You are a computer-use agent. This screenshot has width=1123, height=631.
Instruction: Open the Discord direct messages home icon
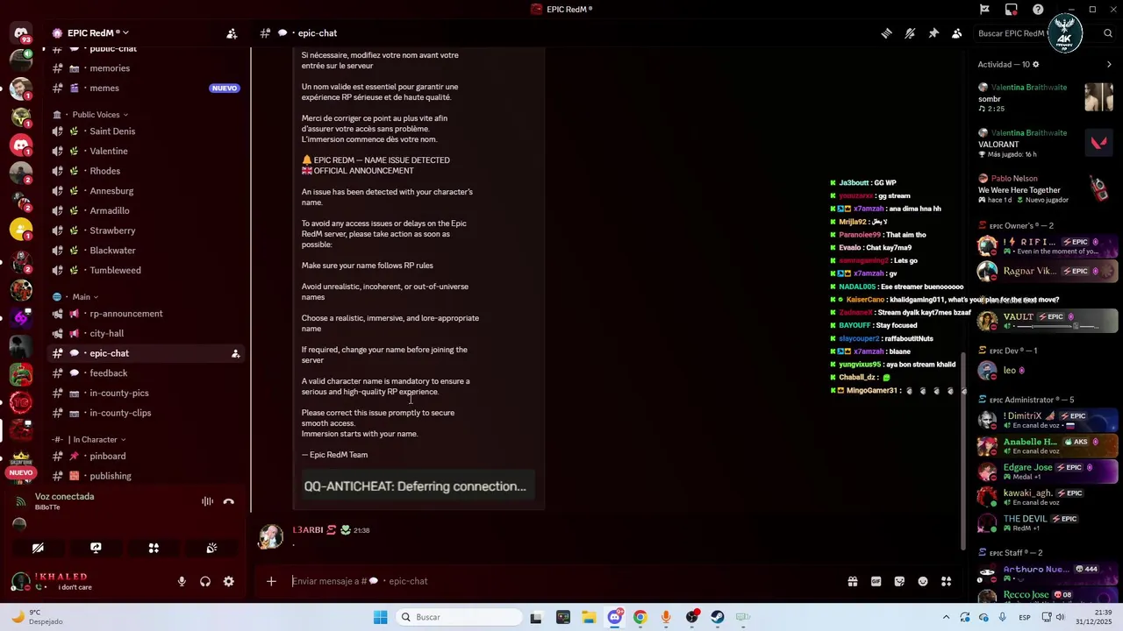(x=20, y=33)
